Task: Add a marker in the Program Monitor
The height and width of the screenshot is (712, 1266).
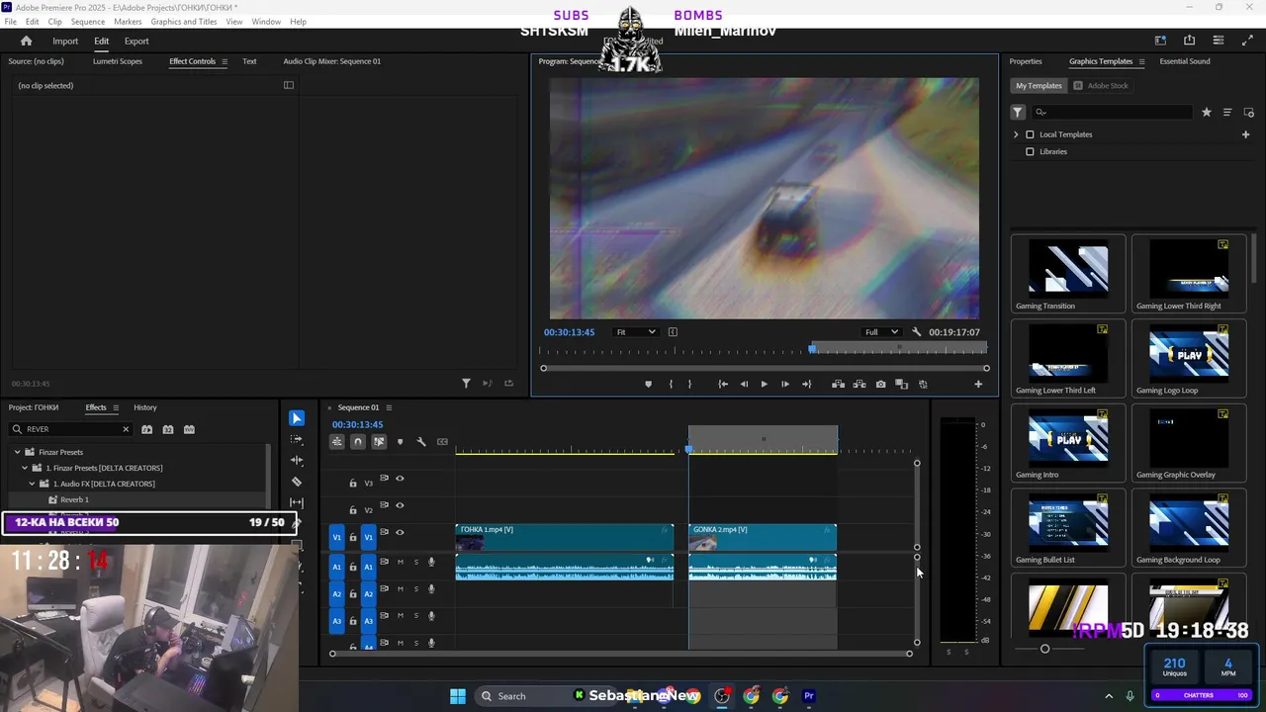Action: pos(648,384)
